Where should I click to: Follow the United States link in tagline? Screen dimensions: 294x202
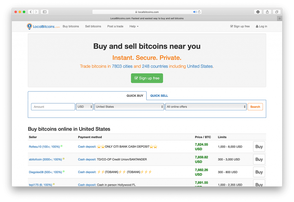[x=200, y=66]
